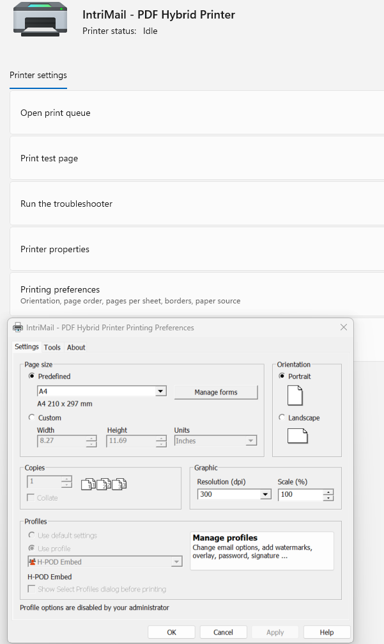Image resolution: width=384 pixels, height=644 pixels.
Task: Open print queue
Action: [x=197, y=113]
